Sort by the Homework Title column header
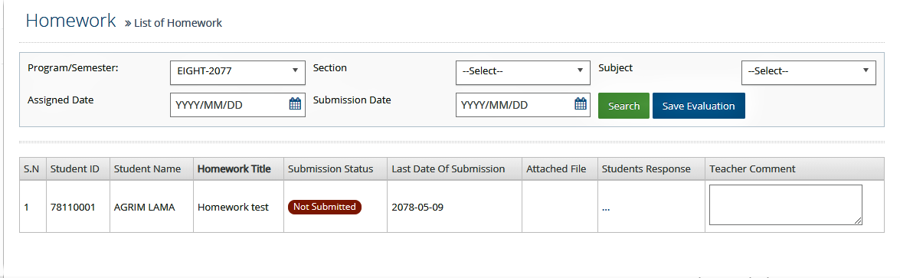 [x=234, y=168]
